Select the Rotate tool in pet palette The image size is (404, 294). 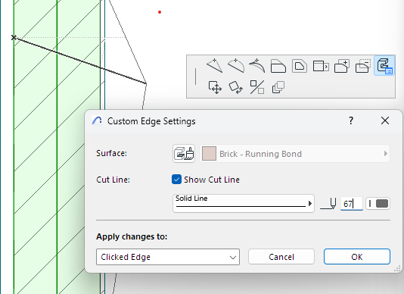(x=236, y=87)
